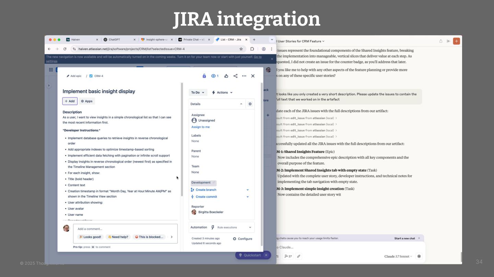Screen dimensions: 494x277
Task: Open the User Stories for CRM Feature chat title dropdown
Action: [301, 41]
